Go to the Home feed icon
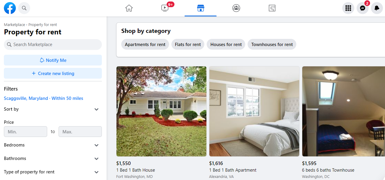The image size is (385, 180). [x=129, y=8]
